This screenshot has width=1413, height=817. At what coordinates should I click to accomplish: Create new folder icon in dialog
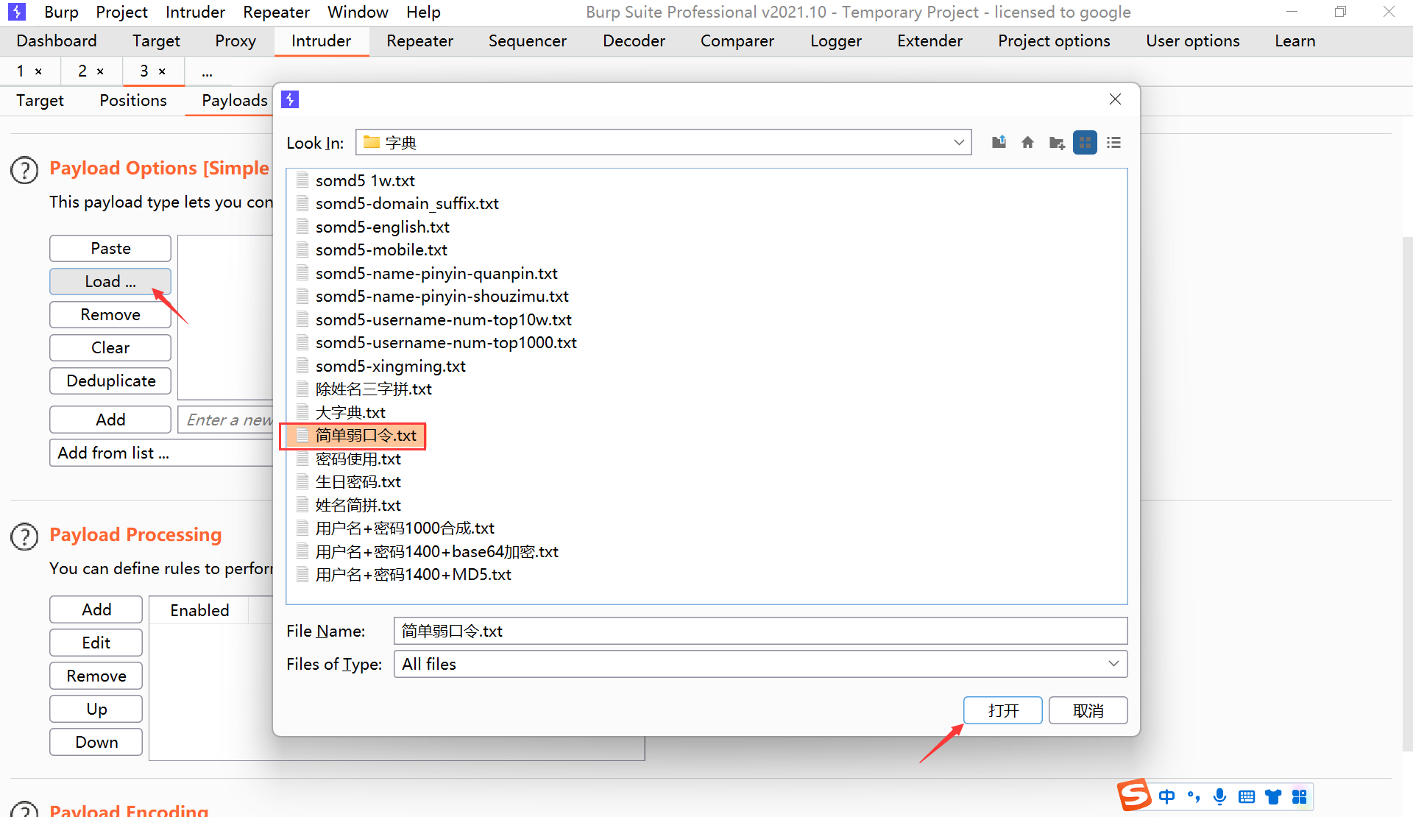1057,143
